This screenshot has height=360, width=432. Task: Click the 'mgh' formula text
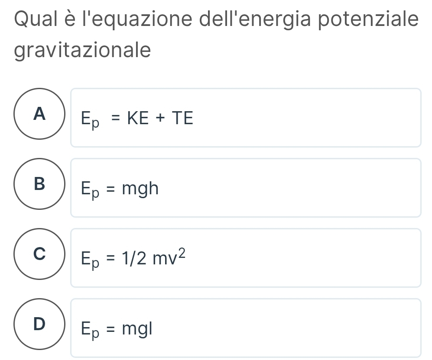coord(141,188)
